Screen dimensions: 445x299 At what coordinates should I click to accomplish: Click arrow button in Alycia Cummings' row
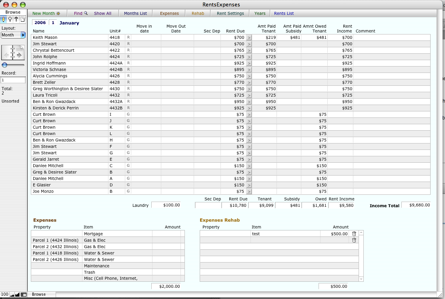(x=249, y=76)
